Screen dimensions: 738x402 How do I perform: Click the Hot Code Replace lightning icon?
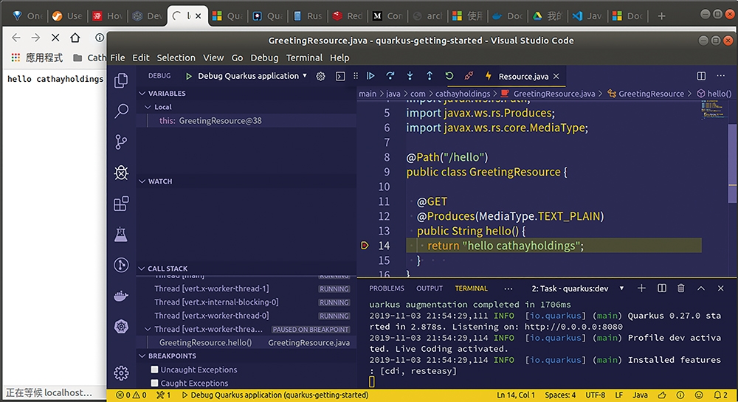[x=488, y=76]
